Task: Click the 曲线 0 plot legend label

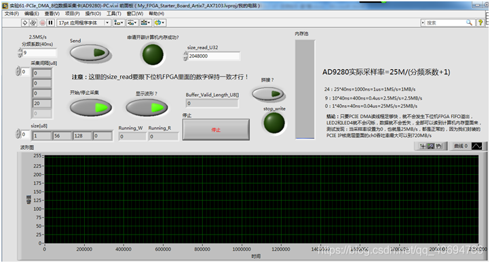Action: (461, 146)
